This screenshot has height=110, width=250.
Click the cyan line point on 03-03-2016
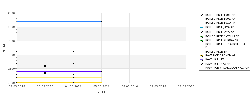[x=45, y=51]
